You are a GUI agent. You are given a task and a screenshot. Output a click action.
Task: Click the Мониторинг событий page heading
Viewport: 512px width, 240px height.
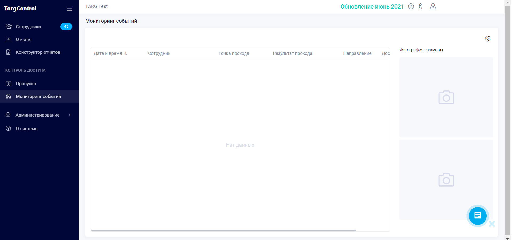pyautogui.click(x=111, y=21)
